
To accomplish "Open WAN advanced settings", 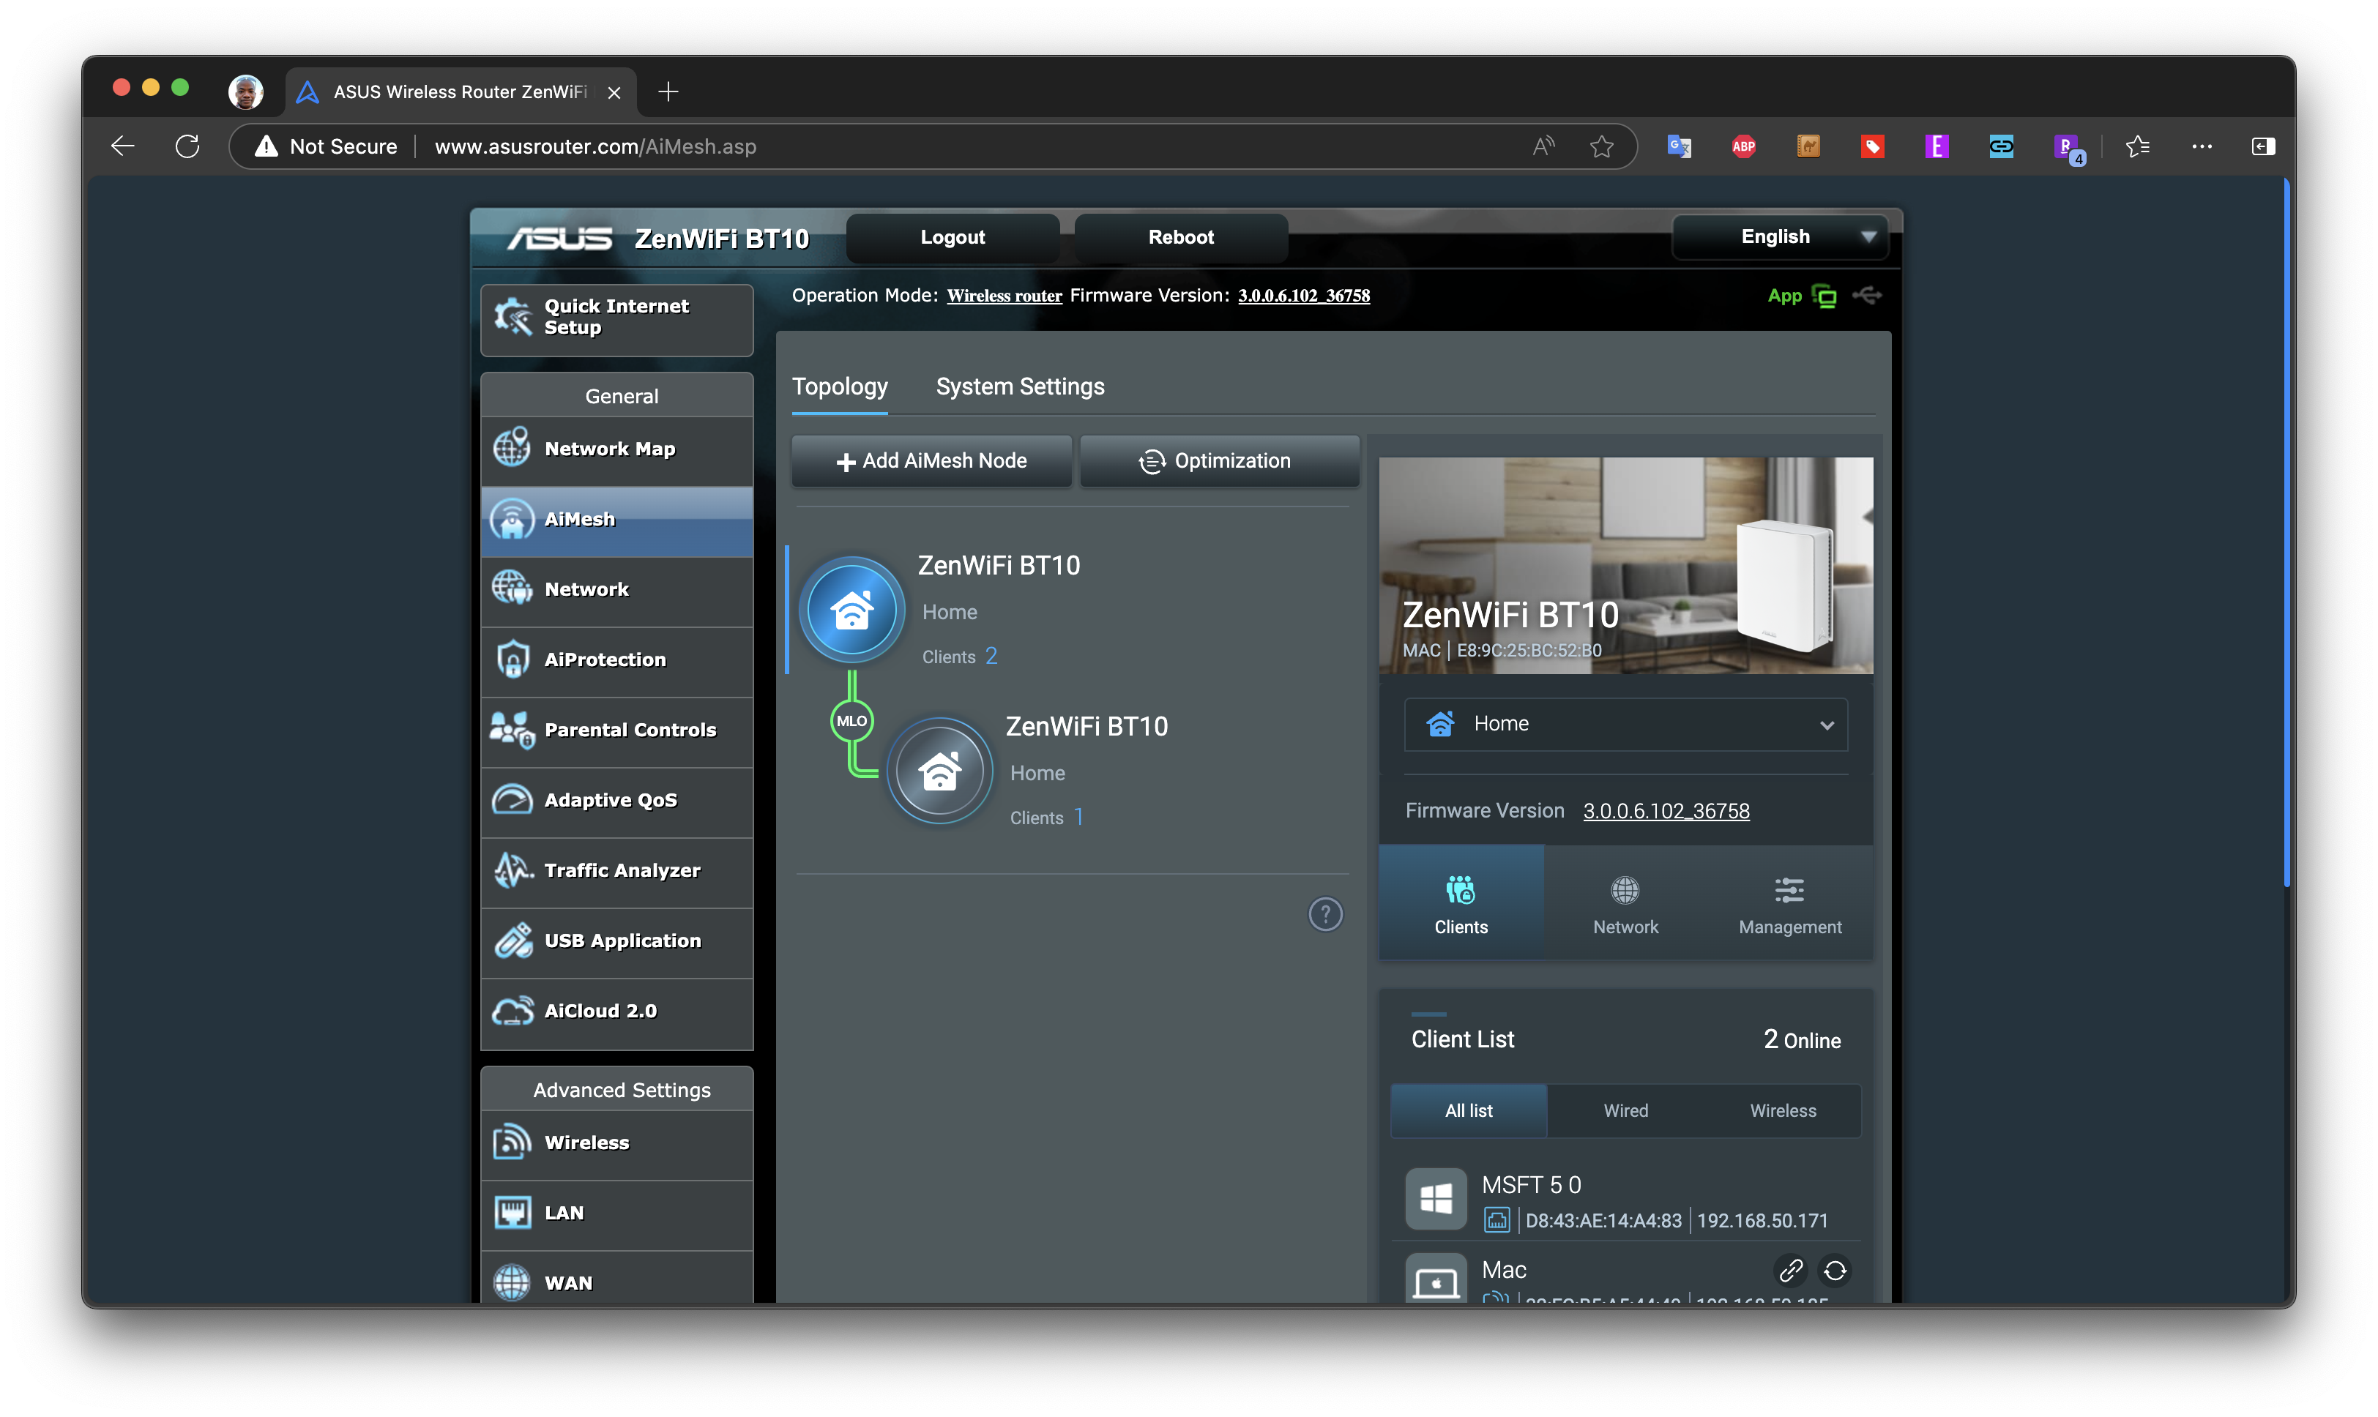I will coord(617,1279).
